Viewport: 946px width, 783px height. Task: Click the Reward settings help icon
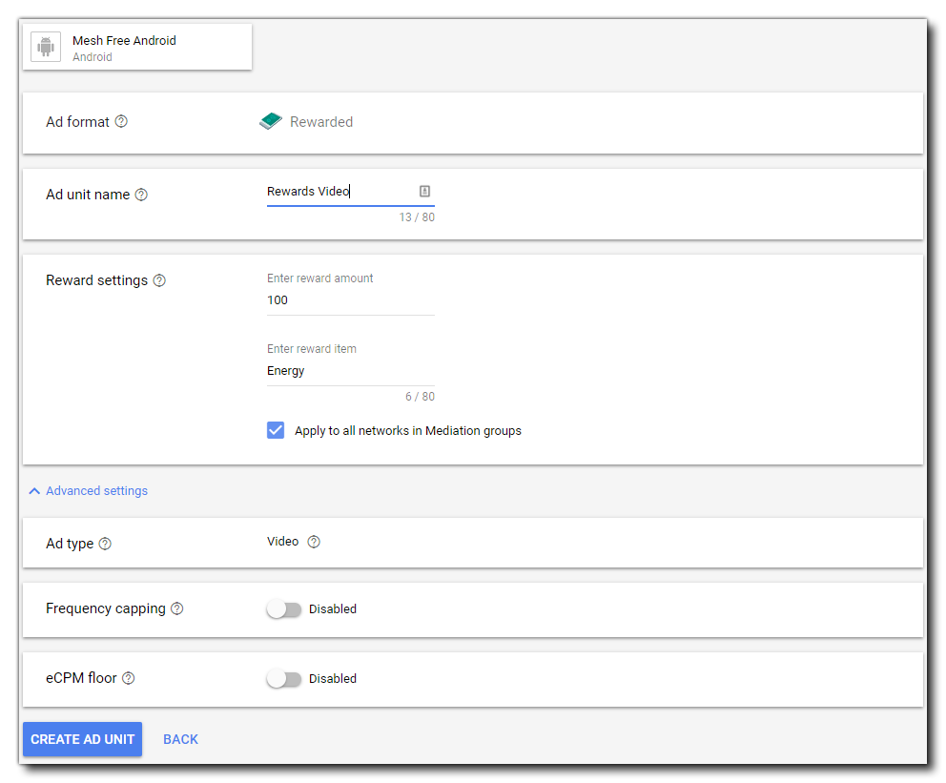(159, 280)
